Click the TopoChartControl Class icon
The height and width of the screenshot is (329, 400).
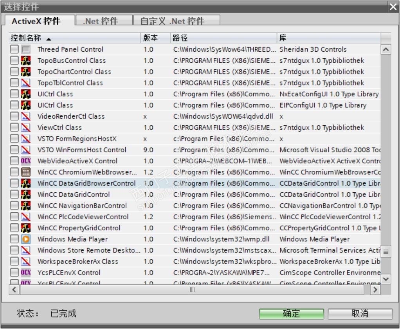tap(26, 72)
